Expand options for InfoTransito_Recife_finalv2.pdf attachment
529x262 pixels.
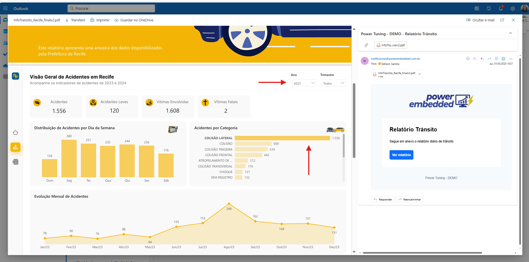click(x=420, y=74)
